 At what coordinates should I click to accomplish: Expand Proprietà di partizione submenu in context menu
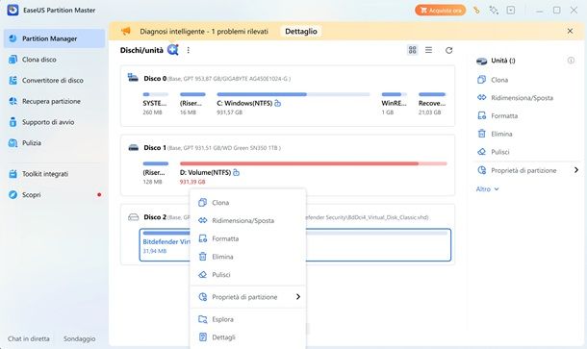(x=248, y=297)
